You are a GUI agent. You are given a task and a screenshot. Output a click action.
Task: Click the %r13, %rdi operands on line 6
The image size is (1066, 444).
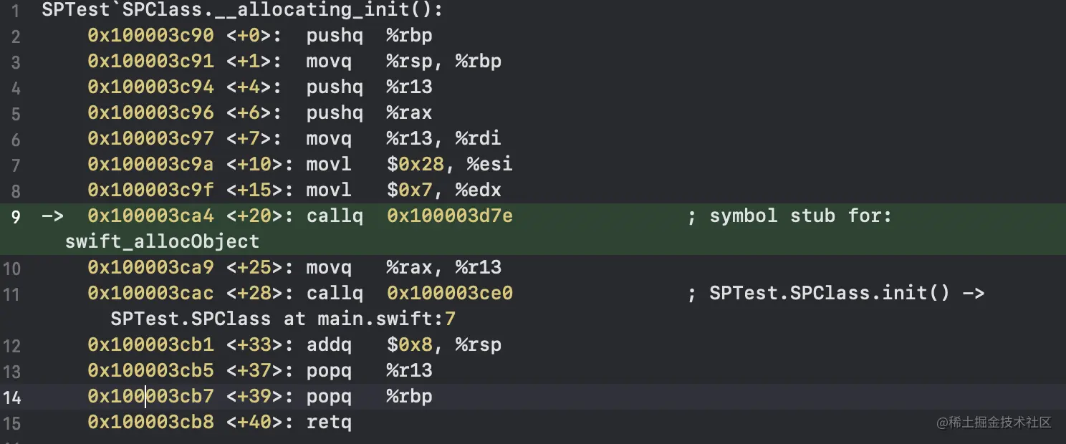[443, 139]
